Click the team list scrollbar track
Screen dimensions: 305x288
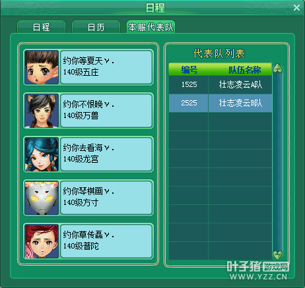(x=277, y=161)
